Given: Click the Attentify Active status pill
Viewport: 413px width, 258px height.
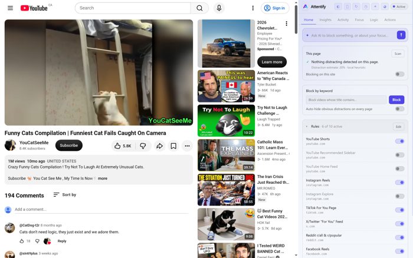Looking at the screenshot, I should [x=399, y=6].
